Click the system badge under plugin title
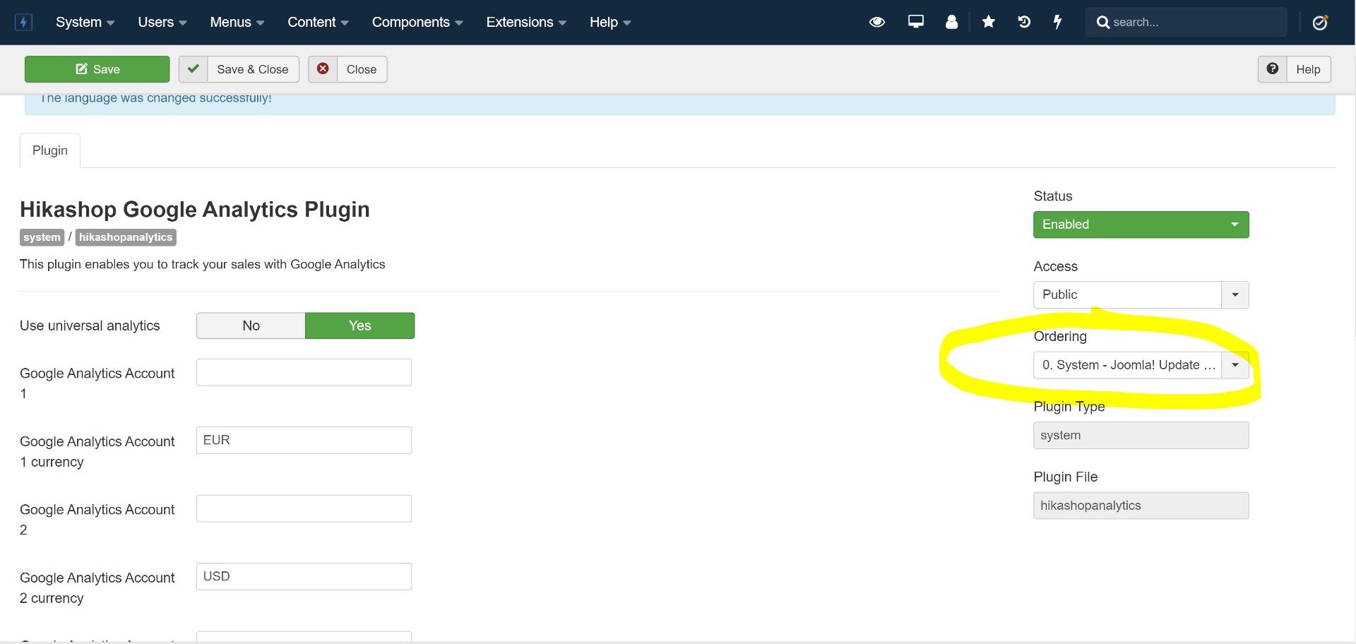 [42, 237]
